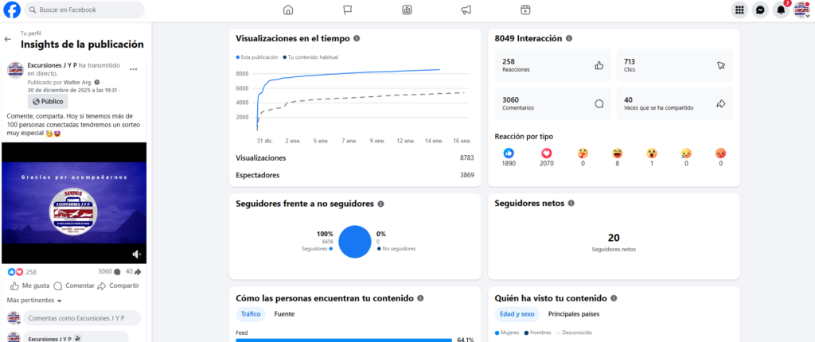Open the apps grid menu
Viewport: 815px width, 342px height.
tap(740, 10)
